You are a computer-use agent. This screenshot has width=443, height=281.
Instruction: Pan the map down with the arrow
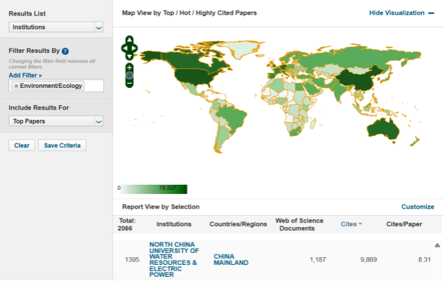coord(129,56)
